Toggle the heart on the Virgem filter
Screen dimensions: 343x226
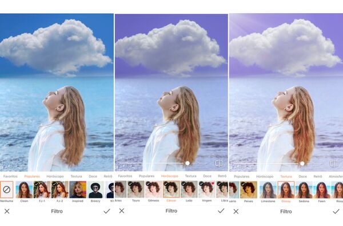(213, 184)
